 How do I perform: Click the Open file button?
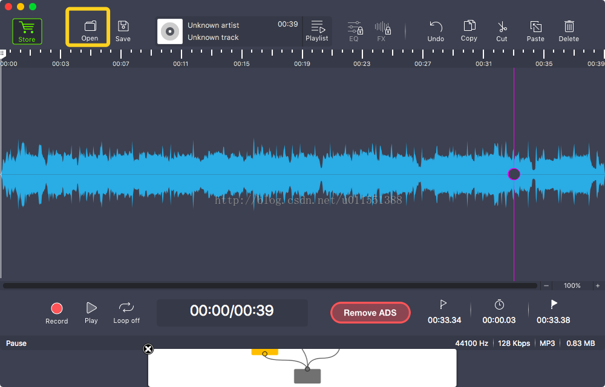point(90,31)
